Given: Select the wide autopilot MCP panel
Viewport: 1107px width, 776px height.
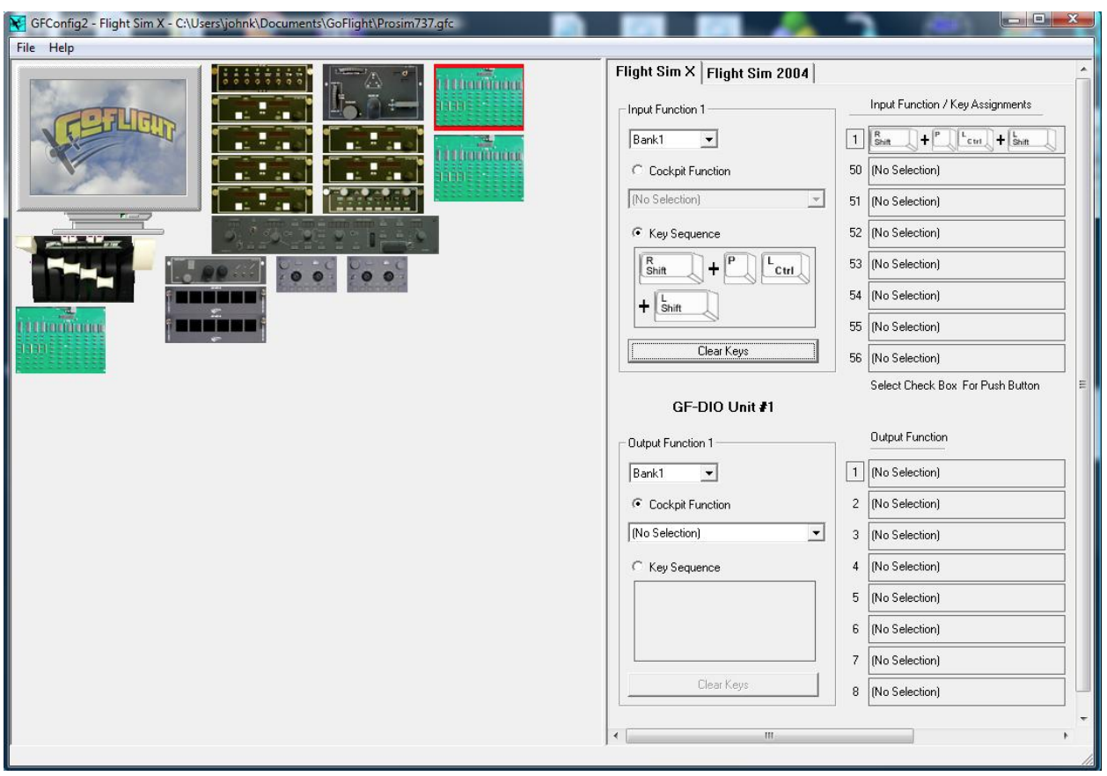Looking at the screenshot, I should click(325, 235).
